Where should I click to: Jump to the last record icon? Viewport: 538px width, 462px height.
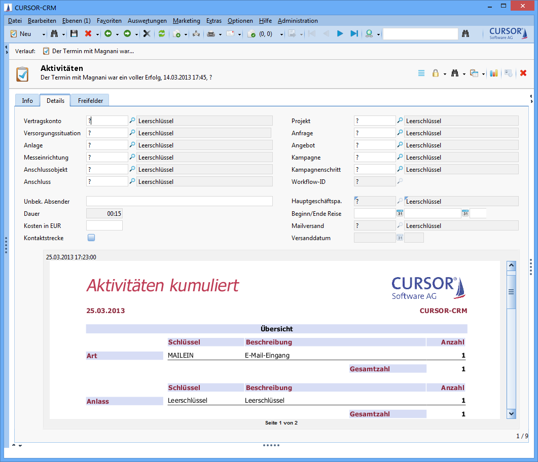click(x=354, y=34)
